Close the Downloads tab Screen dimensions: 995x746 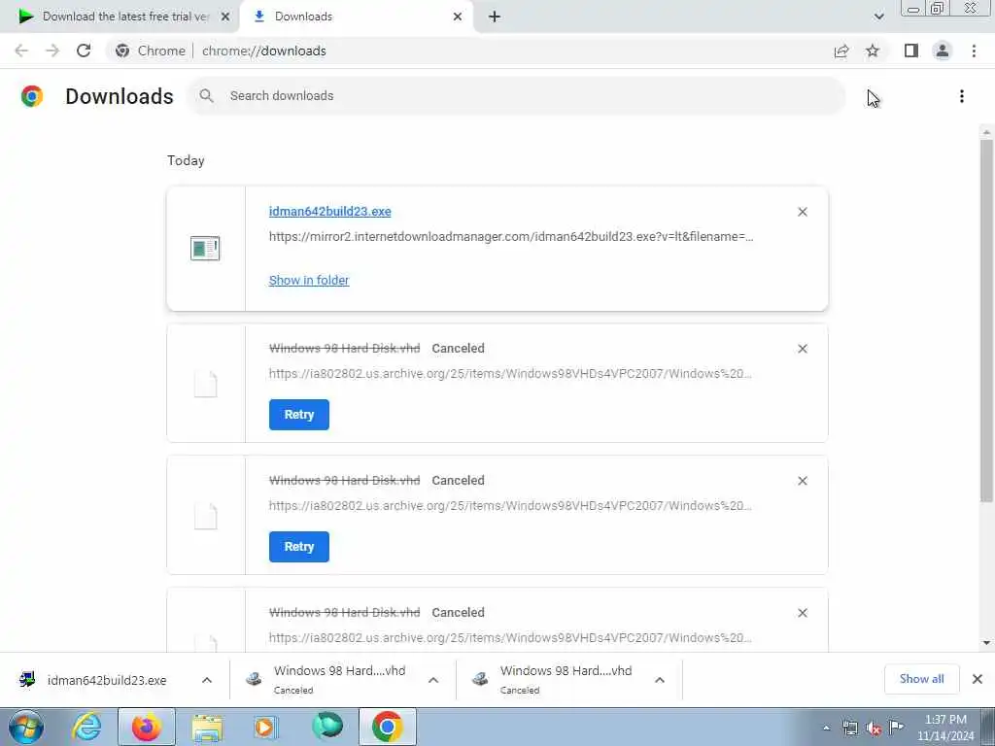coord(458,17)
